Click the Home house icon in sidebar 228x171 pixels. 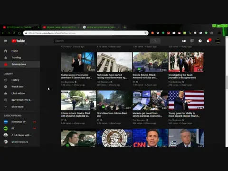point(6,51)
